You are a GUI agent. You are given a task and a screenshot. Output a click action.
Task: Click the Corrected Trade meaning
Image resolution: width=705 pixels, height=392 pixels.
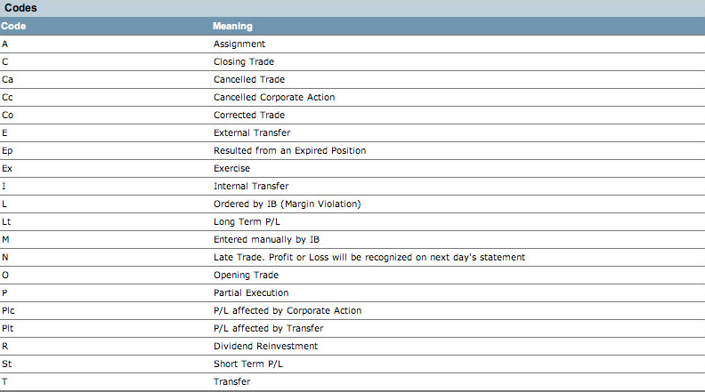click(249, 115)
